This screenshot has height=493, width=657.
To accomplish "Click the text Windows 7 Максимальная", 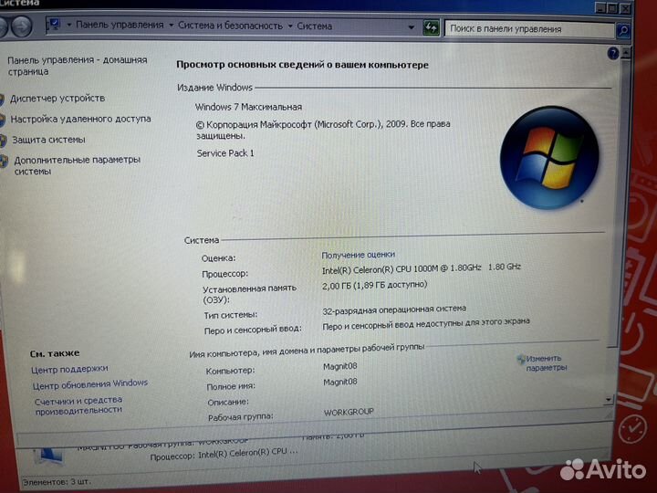I will (248, 107).
